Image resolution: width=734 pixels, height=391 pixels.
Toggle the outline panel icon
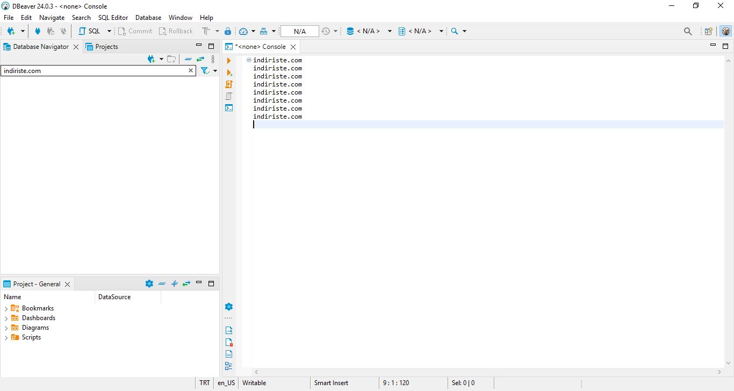tap(229, 366)
